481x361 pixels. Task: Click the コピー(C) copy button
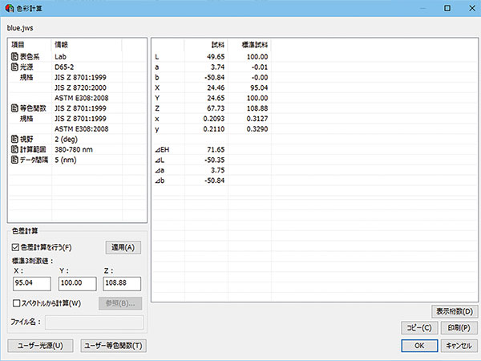pos(419,328)
